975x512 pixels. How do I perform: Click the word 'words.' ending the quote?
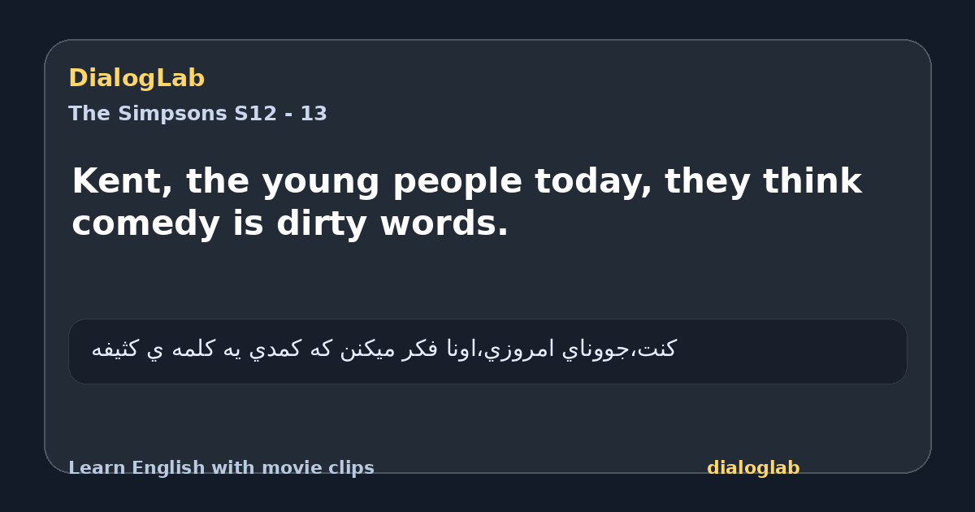445,224
